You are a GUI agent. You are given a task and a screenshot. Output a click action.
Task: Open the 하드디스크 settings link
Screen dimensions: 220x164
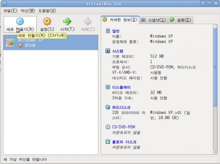[121, 107]
